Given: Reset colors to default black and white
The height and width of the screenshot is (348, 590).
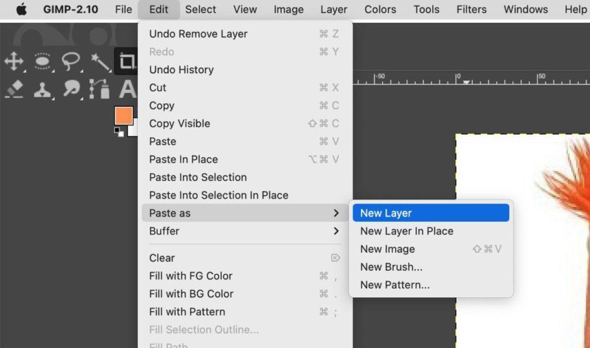Looking at the screenshot, I should [119, 131].
